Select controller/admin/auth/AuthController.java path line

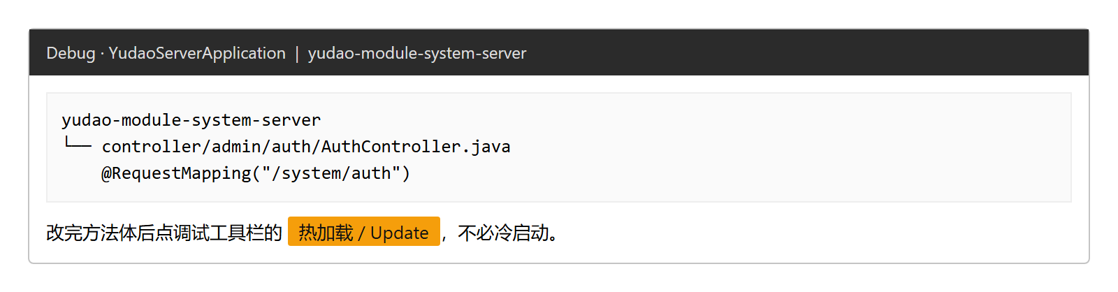pos(306,147)
